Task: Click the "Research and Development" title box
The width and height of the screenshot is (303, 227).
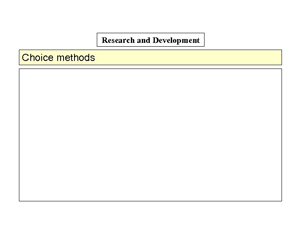Action: pos(151,40)
